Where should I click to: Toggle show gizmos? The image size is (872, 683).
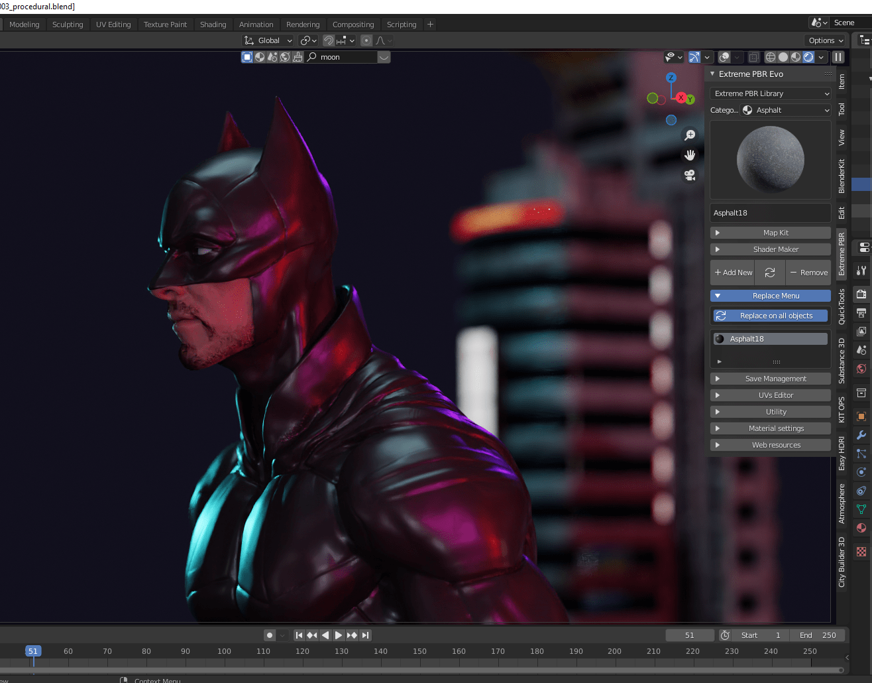[694, 57]
